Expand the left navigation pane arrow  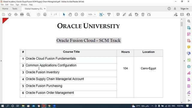[1, 61]
